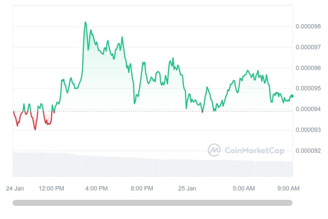The height and width of the screenshot is (219, 328).
Task: Click the 9:00 AM time label
Action: (x=288, y=189)
